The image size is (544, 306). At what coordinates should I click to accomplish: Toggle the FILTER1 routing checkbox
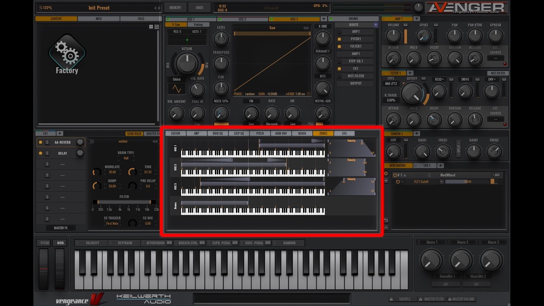[x=339, y=46]
